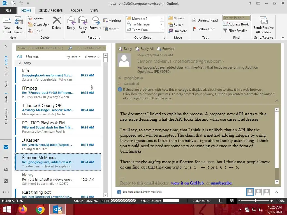Open the POLITICO Playbook PM email
The image size is (287, 215).
[58, 127]
